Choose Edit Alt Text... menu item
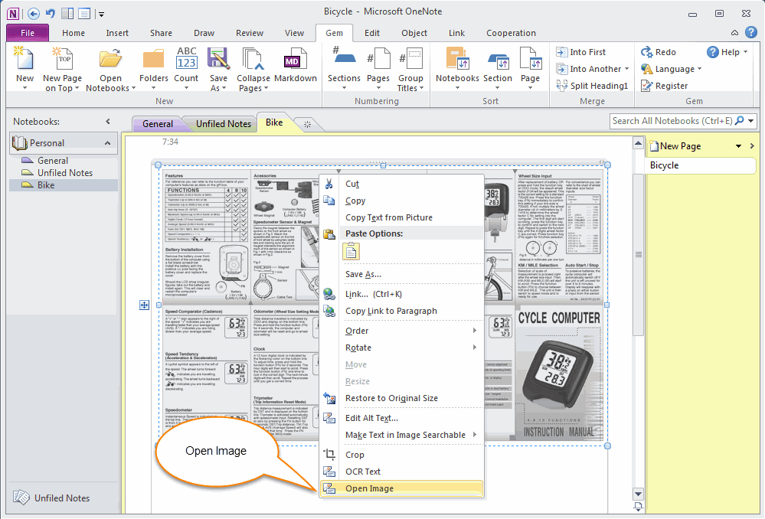The image size is (765, 519). (401, 418)
